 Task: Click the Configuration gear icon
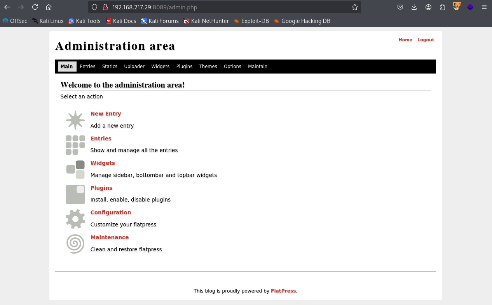tap(75, 219)
